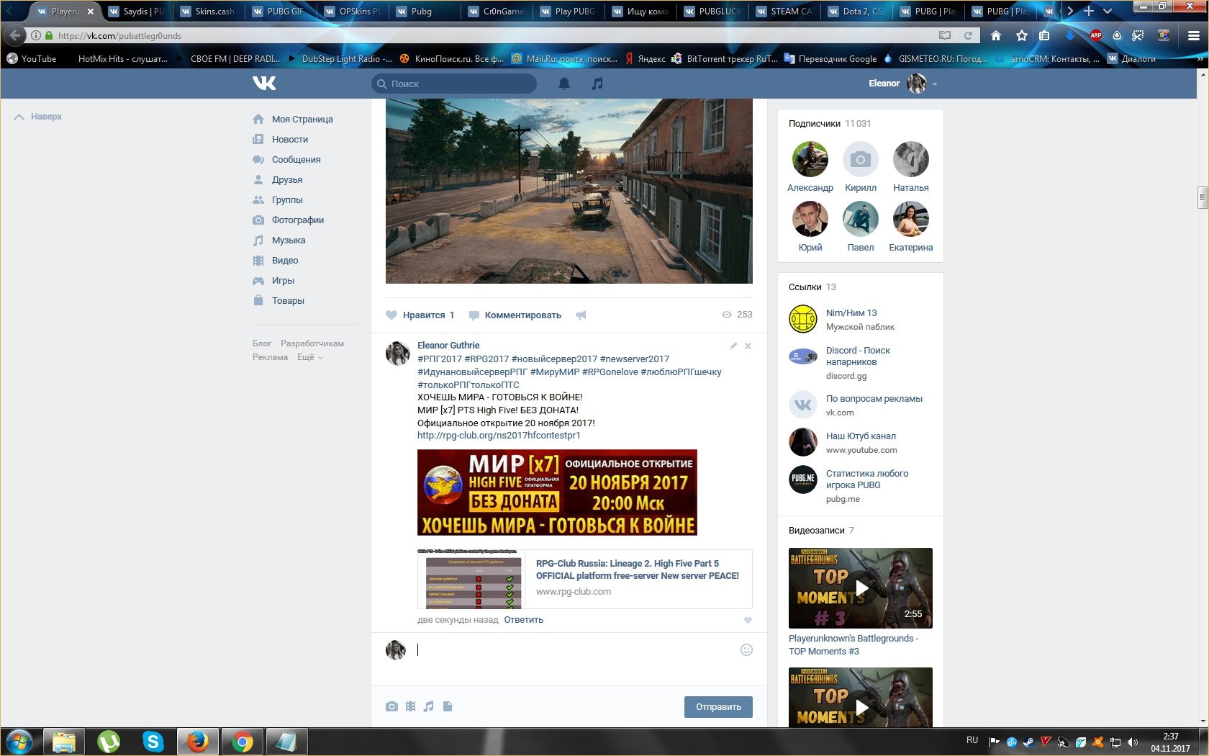Toggle like on the post (Нравится)
Viewport: 1209px width, 756px height.
point(420,315)
